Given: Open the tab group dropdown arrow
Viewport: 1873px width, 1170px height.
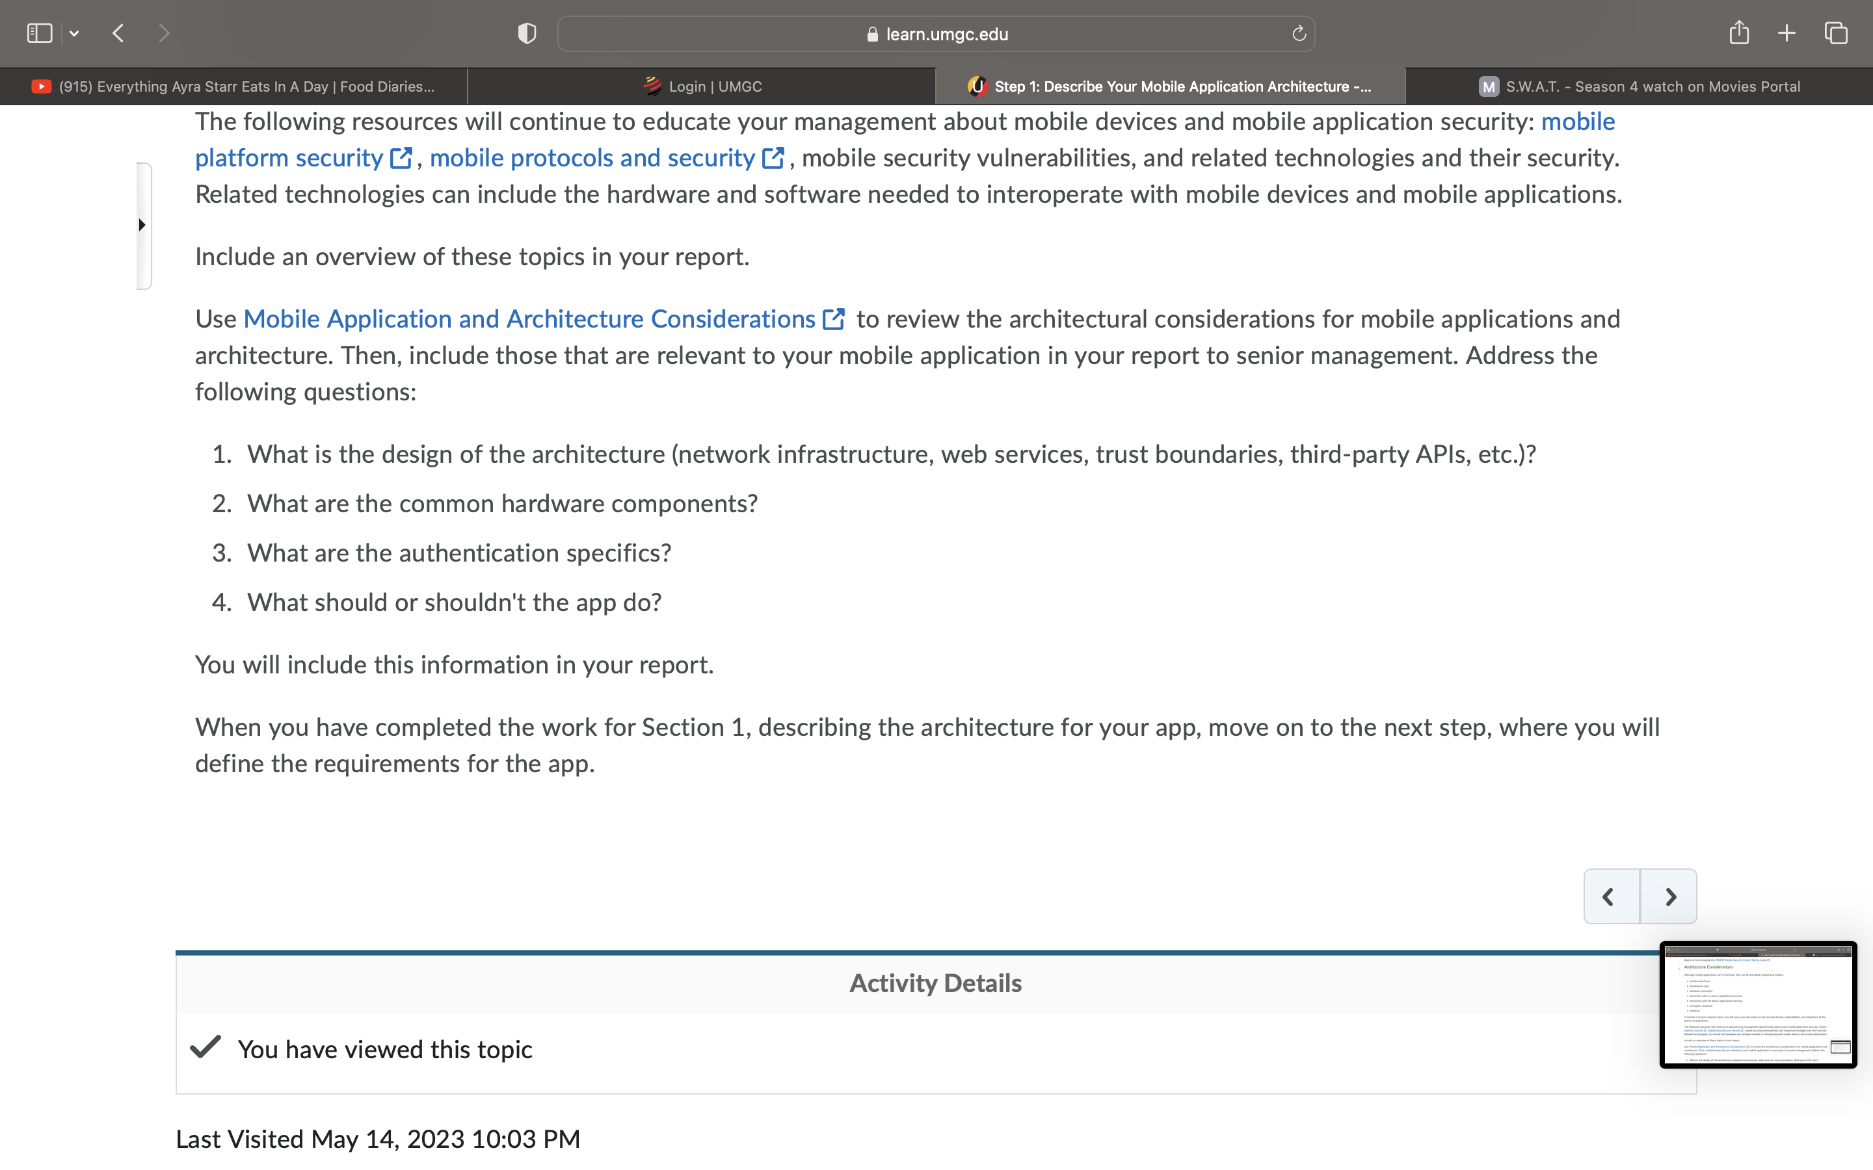Looking at the screenshot, I should coord(74,33).
